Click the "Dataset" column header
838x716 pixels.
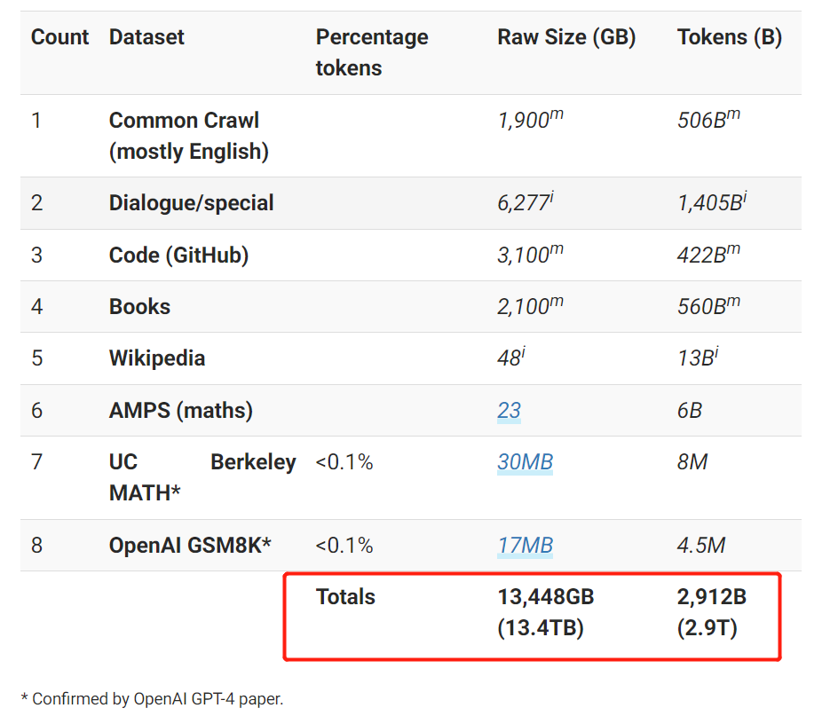[x=146, y=37]
